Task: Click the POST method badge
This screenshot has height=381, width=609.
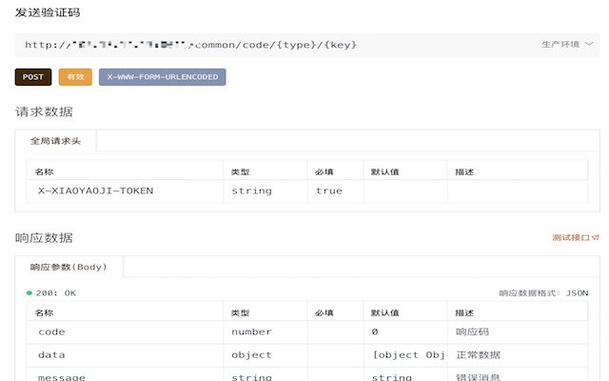Action: pyautogui.click(x=33, y=77)
